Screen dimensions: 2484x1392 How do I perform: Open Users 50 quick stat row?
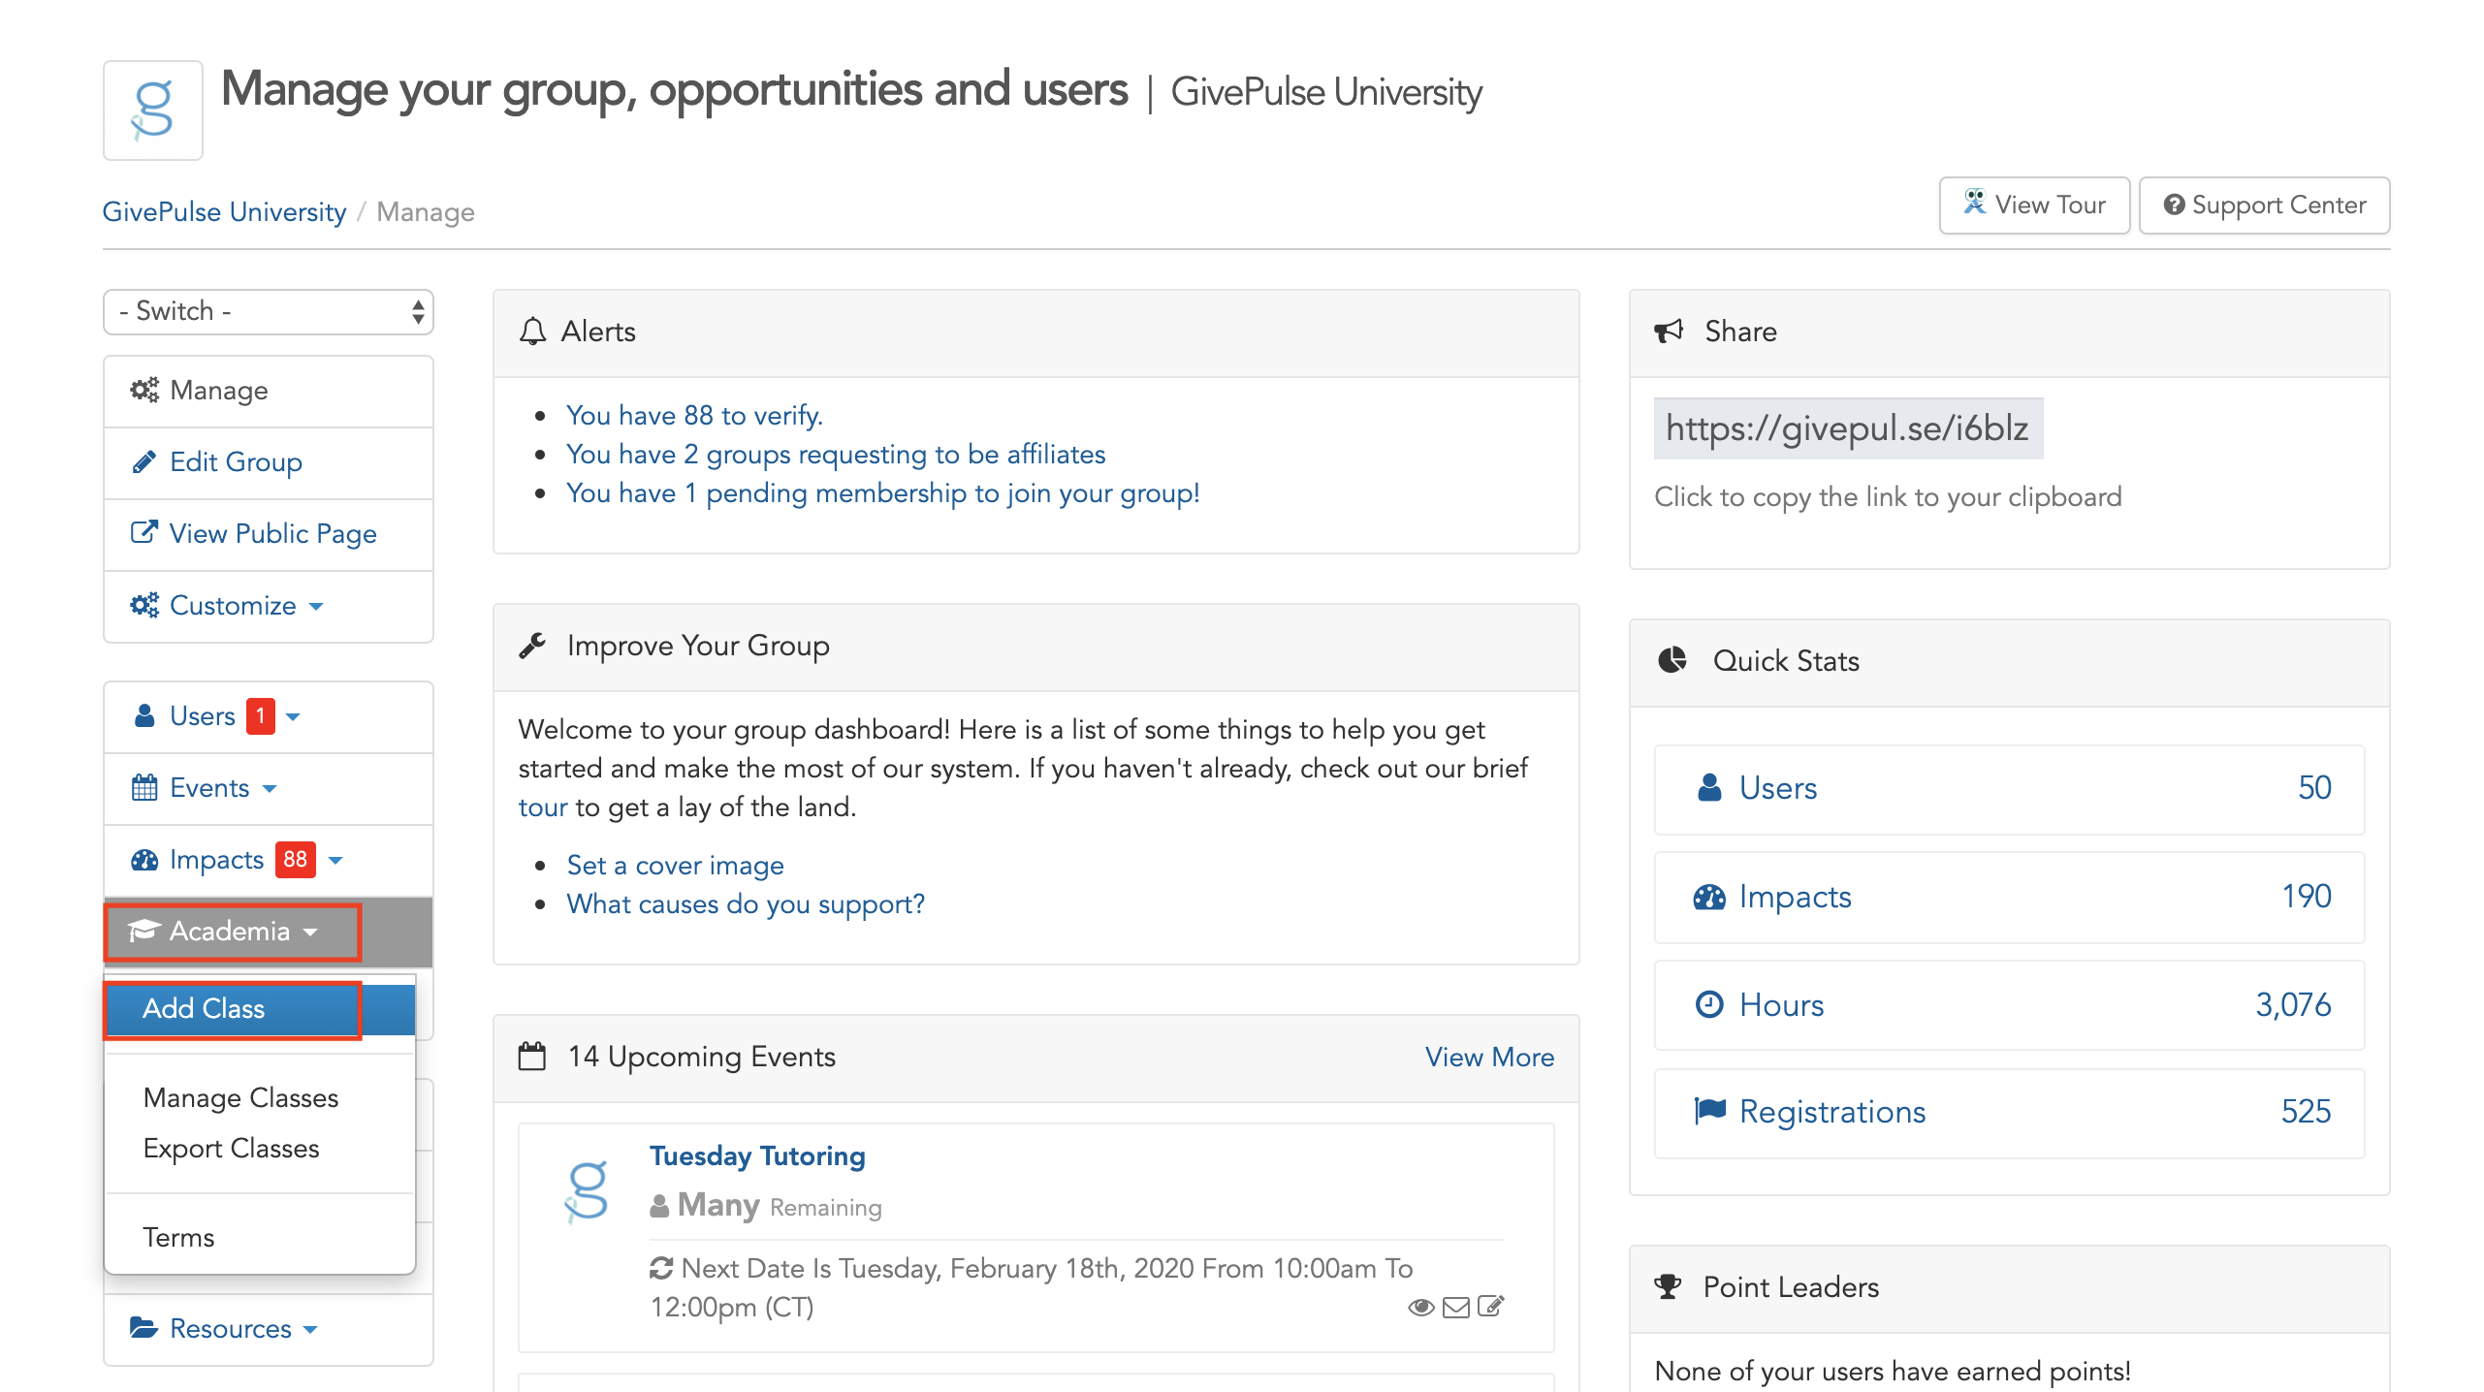(x=2009, y=789)
